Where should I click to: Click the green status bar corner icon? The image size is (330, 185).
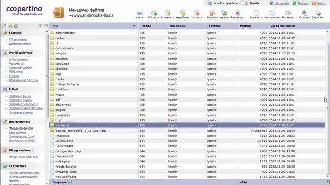(x=328, y=182)
